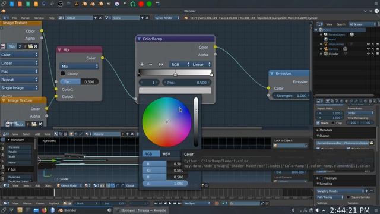The image size is (380, 214).
Task: Open the Linear interpolation dropdown in ColorRamp
Action: coord(201,64)
